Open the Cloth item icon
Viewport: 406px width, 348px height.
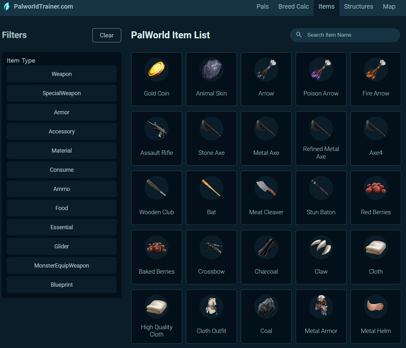376,247
